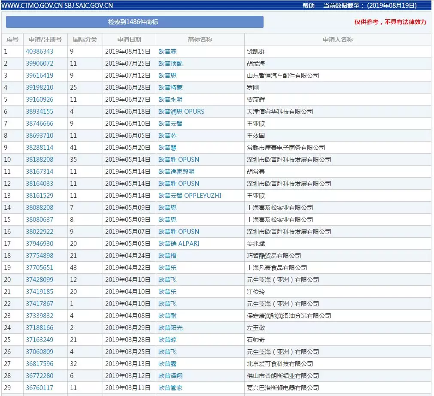
Task: Open the 帮助 help link
Action: pyautogui.click(x=308, y=6)
